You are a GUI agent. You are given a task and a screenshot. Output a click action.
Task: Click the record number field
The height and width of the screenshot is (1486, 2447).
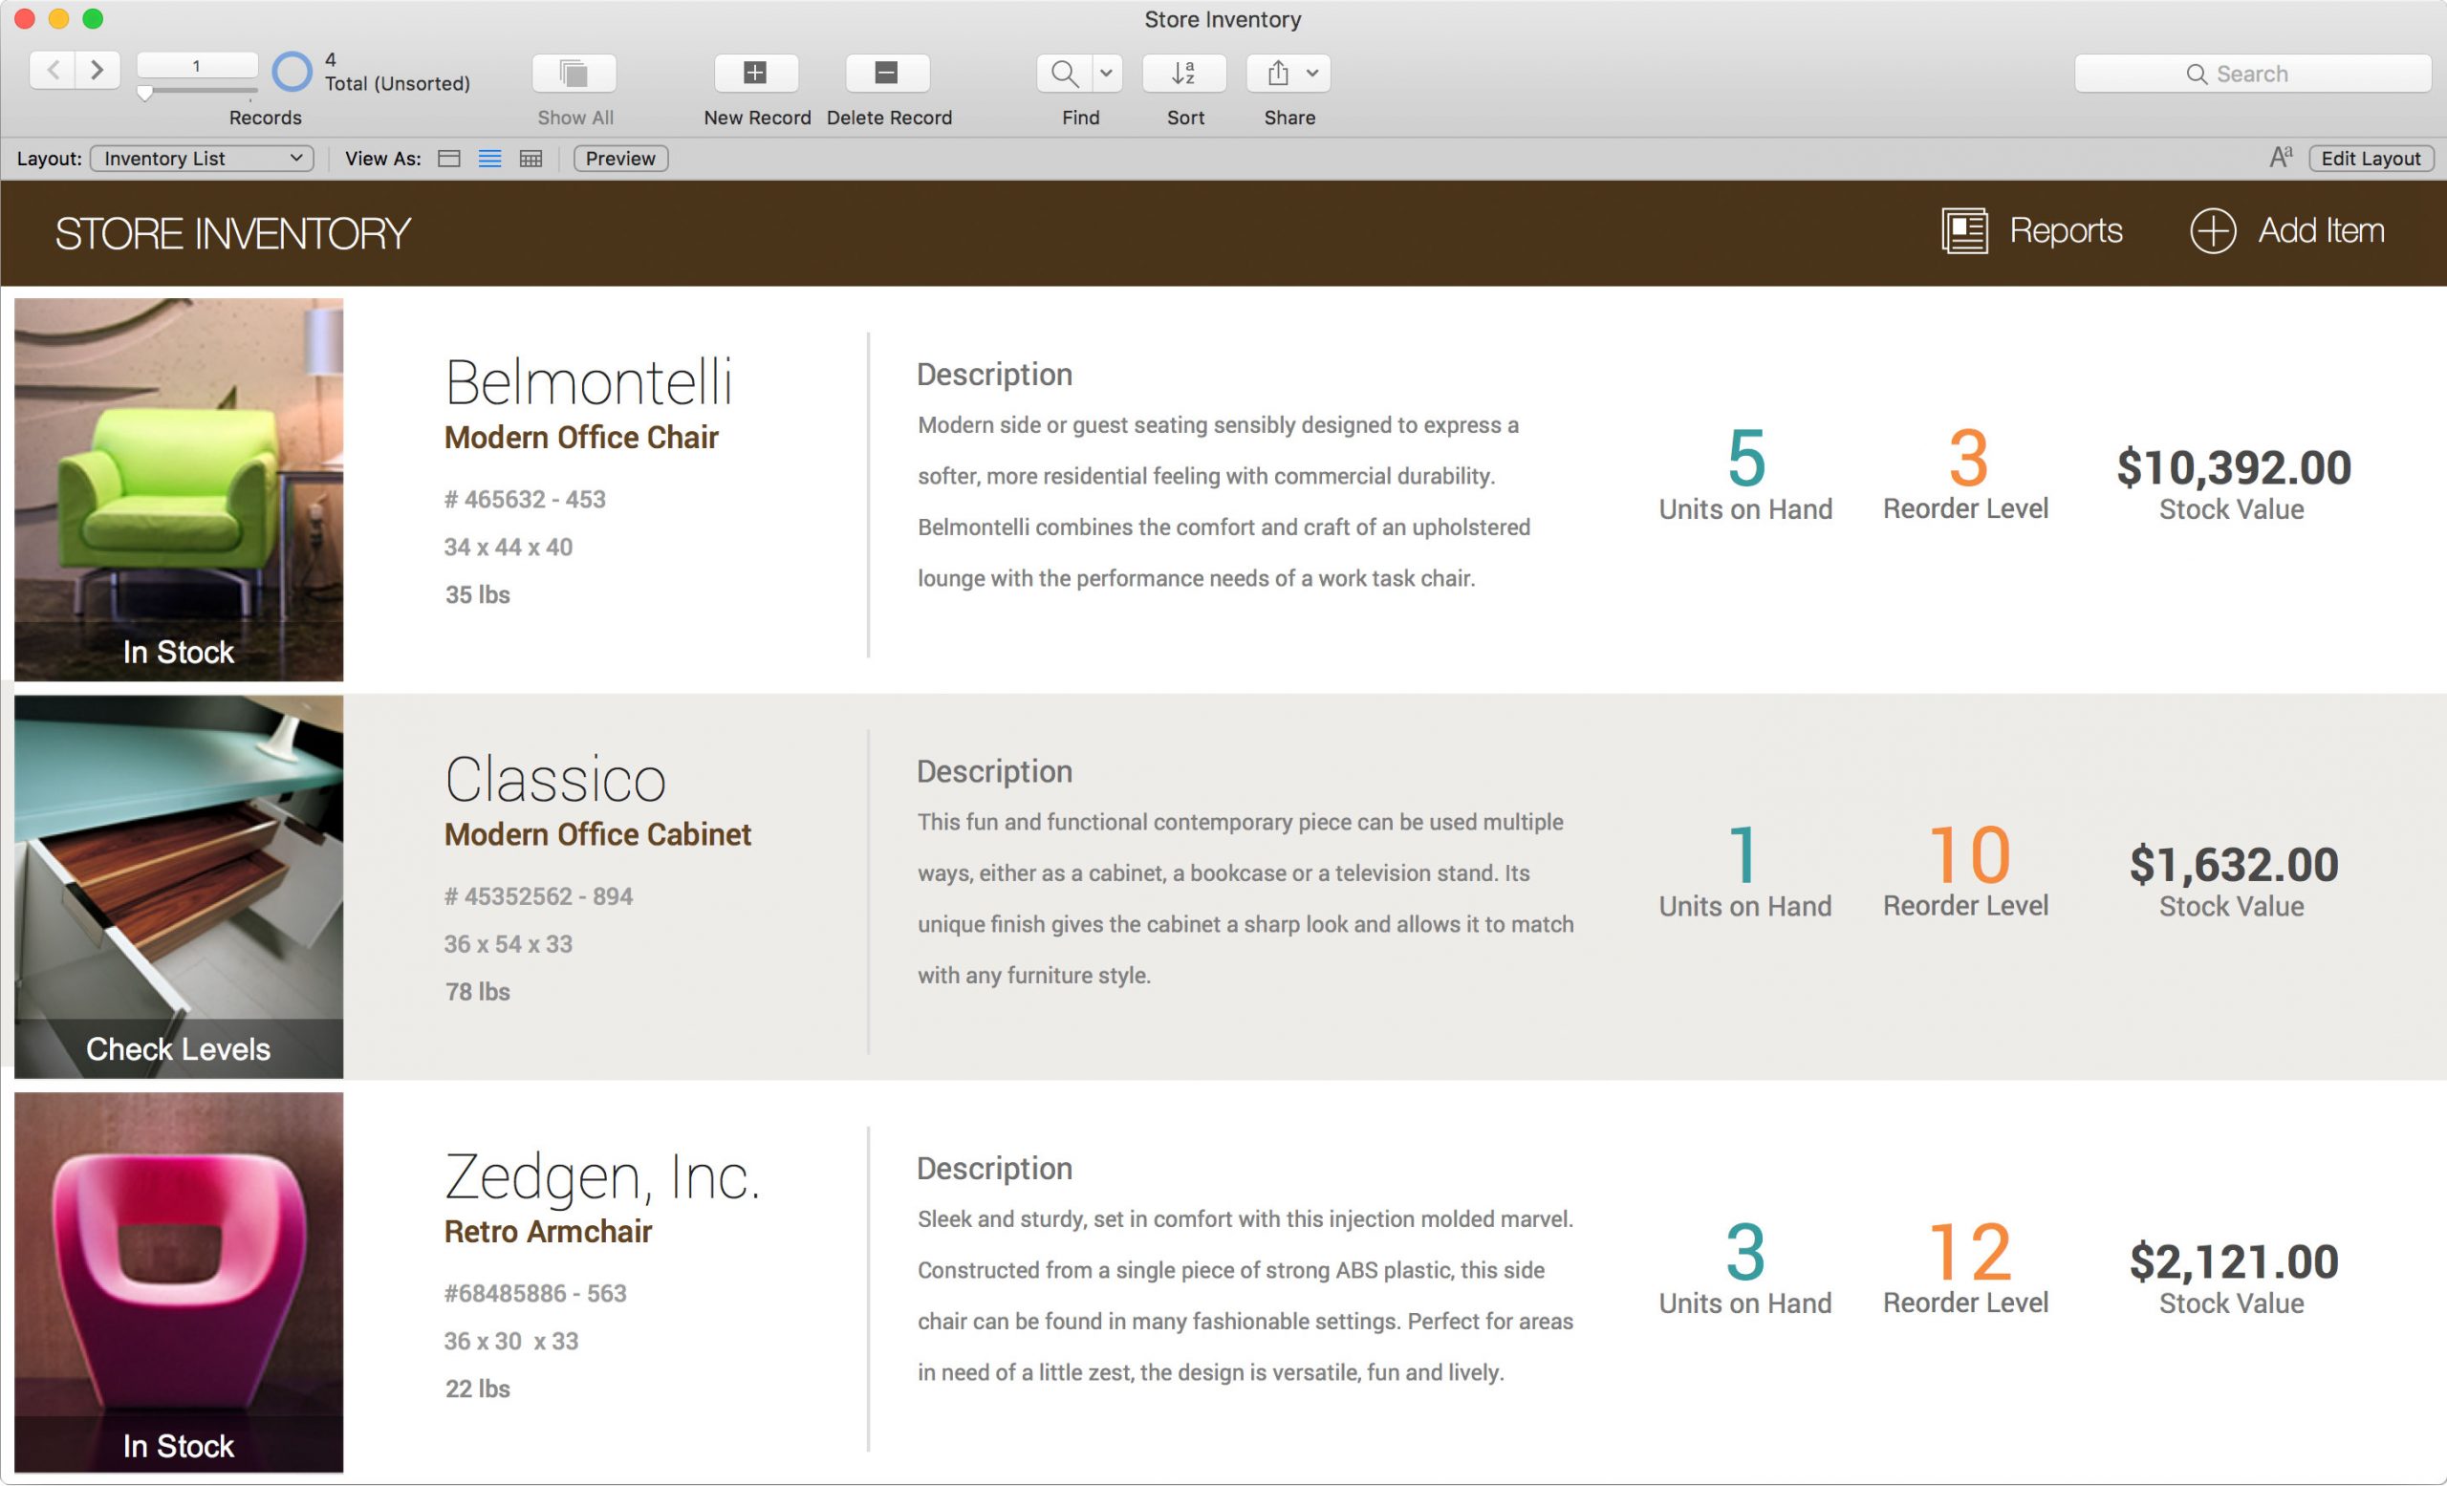[x=197, y=66]
